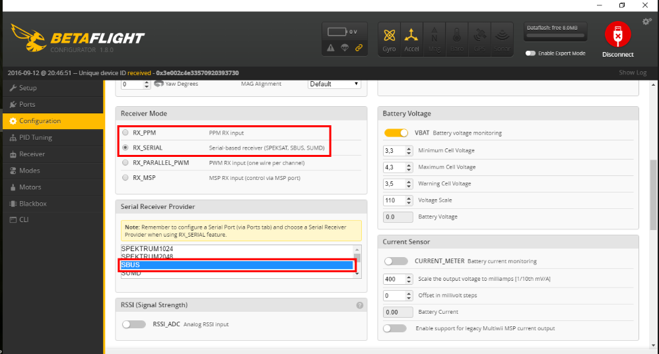Click the Voltage Scale input field
The width and height of the screenshot is (659, 354).
click(x=398, y=200)
